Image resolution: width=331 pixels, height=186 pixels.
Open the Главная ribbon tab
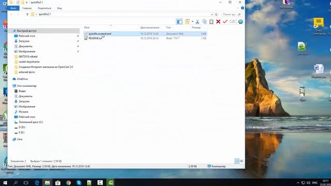coord(27,8)
